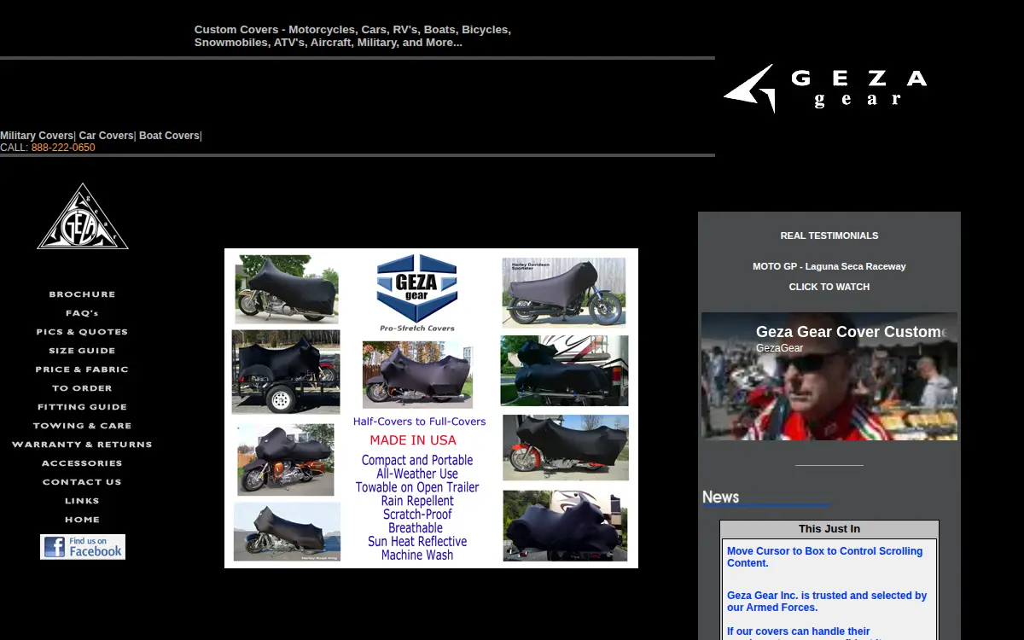This screenshot has width=1024, height=640.
Task: Click the This Just In box header
Action: pos(829,529)
